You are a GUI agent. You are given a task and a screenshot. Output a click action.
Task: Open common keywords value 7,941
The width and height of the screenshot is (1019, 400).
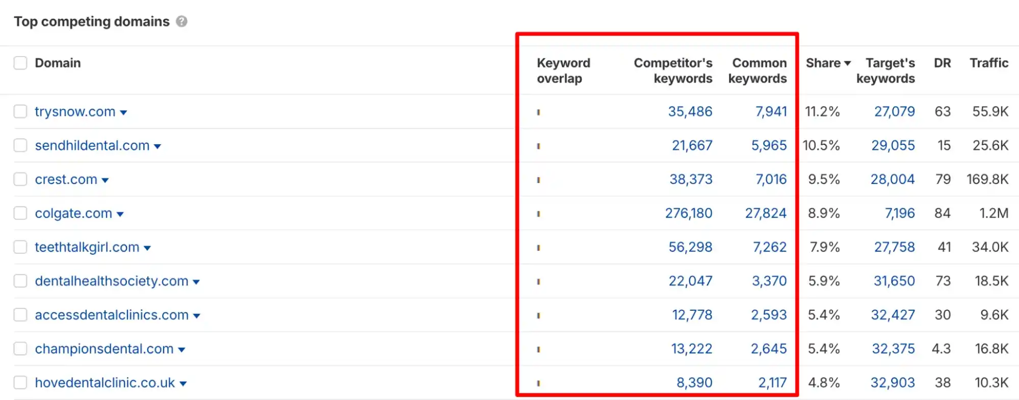[x=771, y=112]
